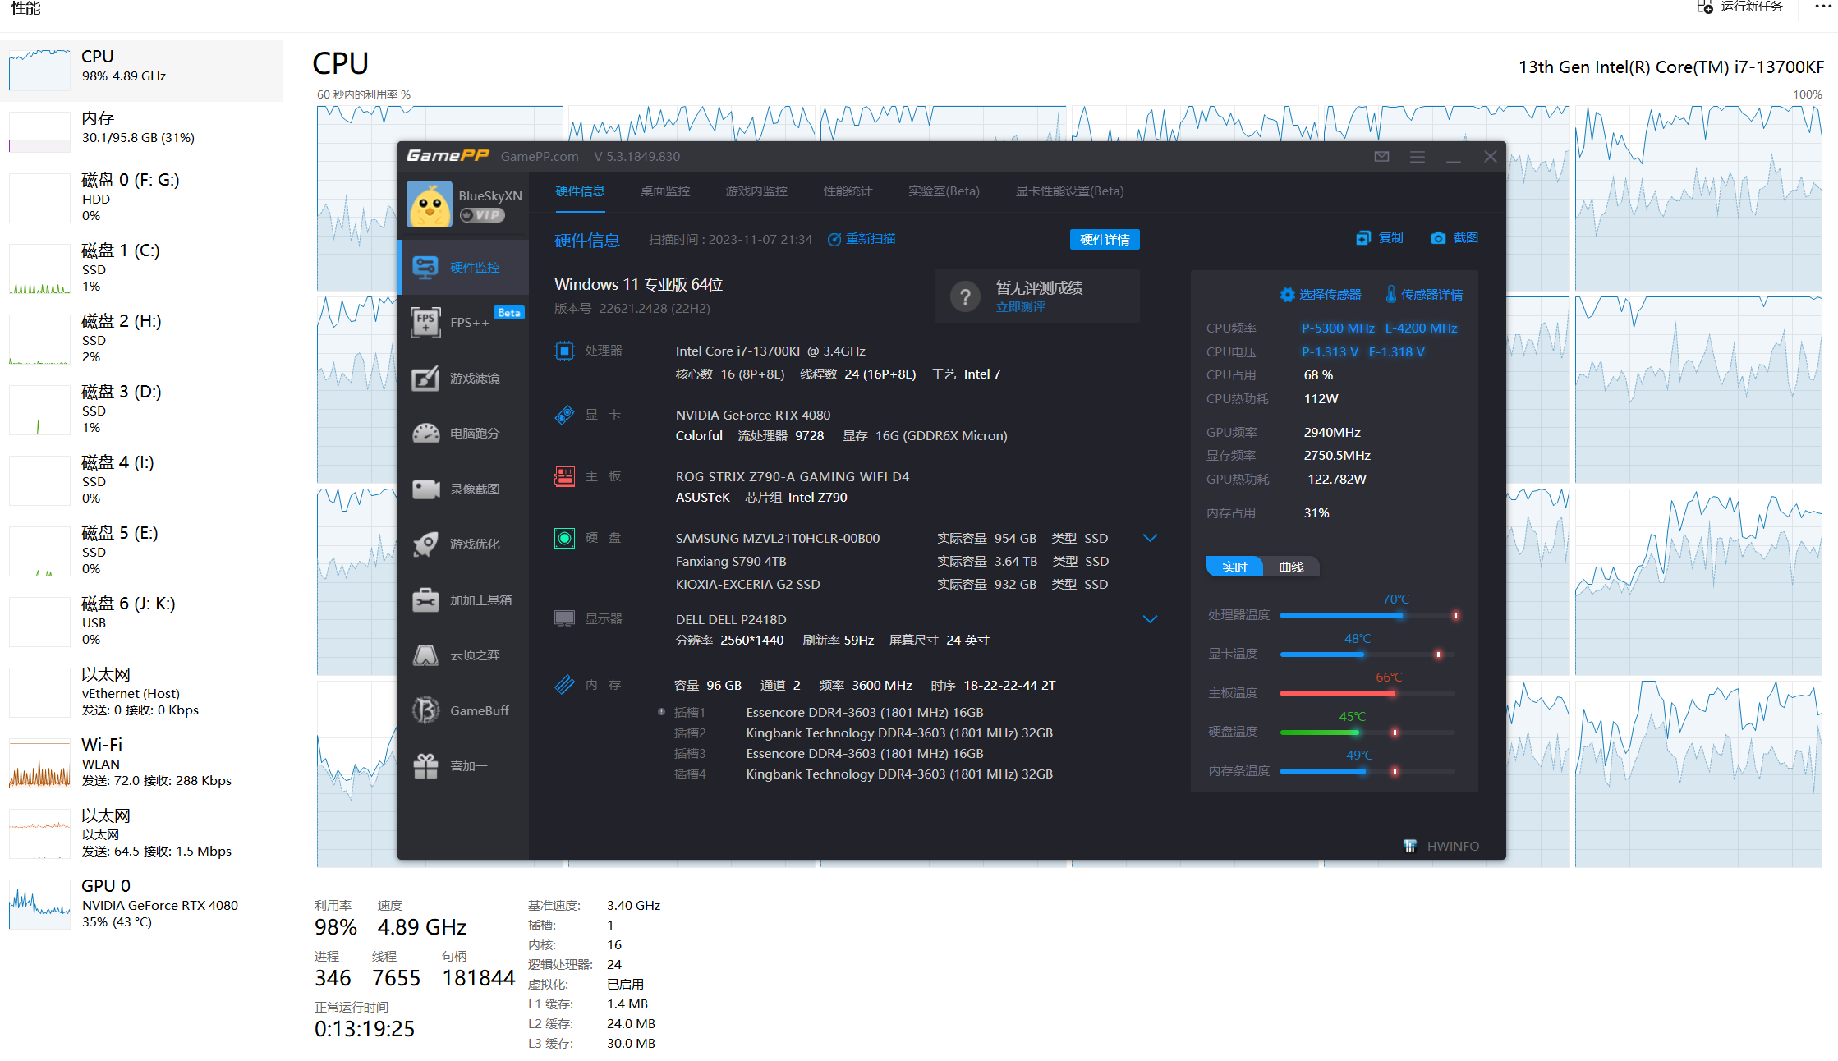This screenshot has height=1061, width=1838.
Task: Expand the DELL P2418D display details
Action: click(1150, 618)
